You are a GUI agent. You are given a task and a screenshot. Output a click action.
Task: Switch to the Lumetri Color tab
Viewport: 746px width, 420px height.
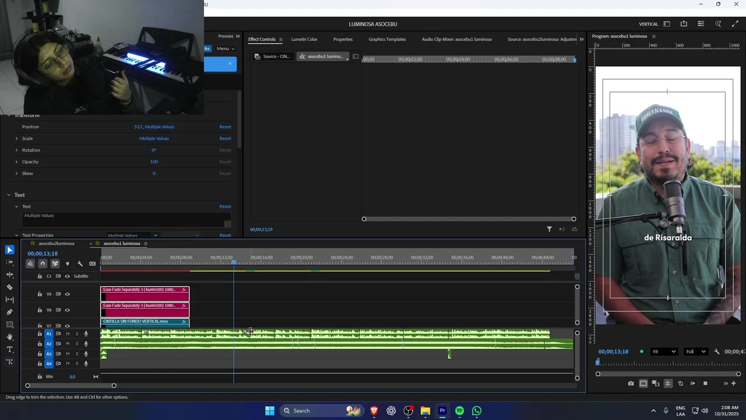tap(304, 39)
